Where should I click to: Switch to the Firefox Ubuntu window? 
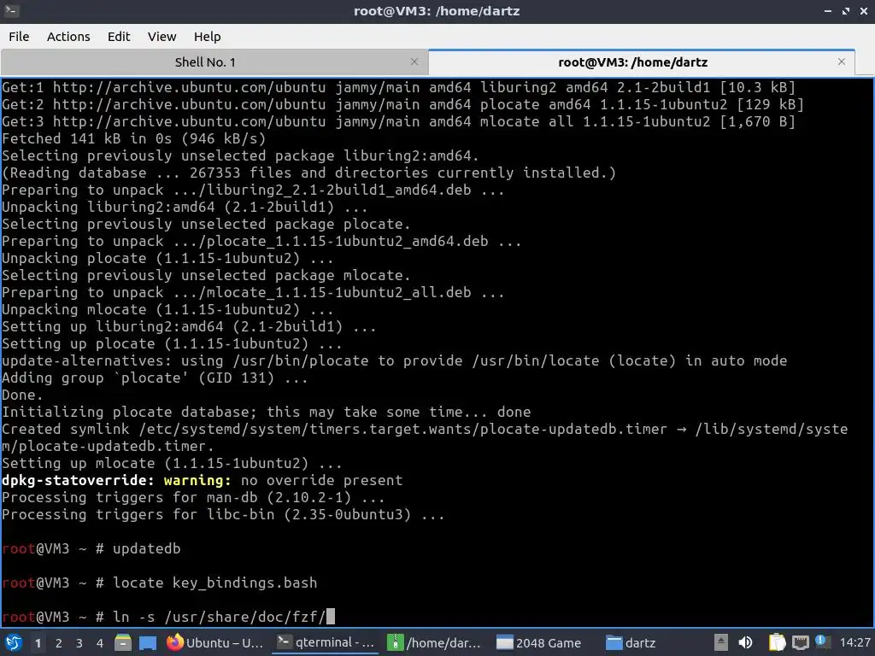coord(214,642)
